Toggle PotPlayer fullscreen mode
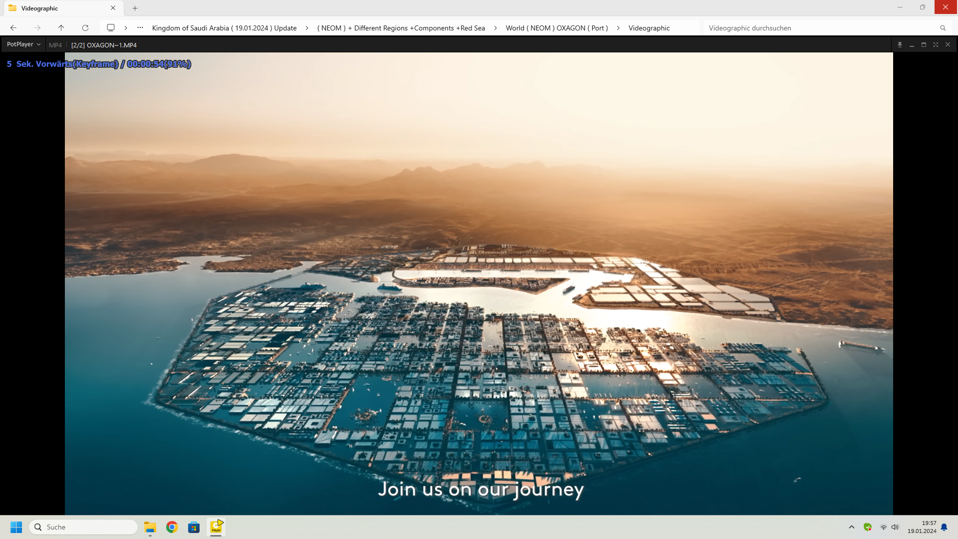This screenshot has width=958, height=539. point(936,44)
